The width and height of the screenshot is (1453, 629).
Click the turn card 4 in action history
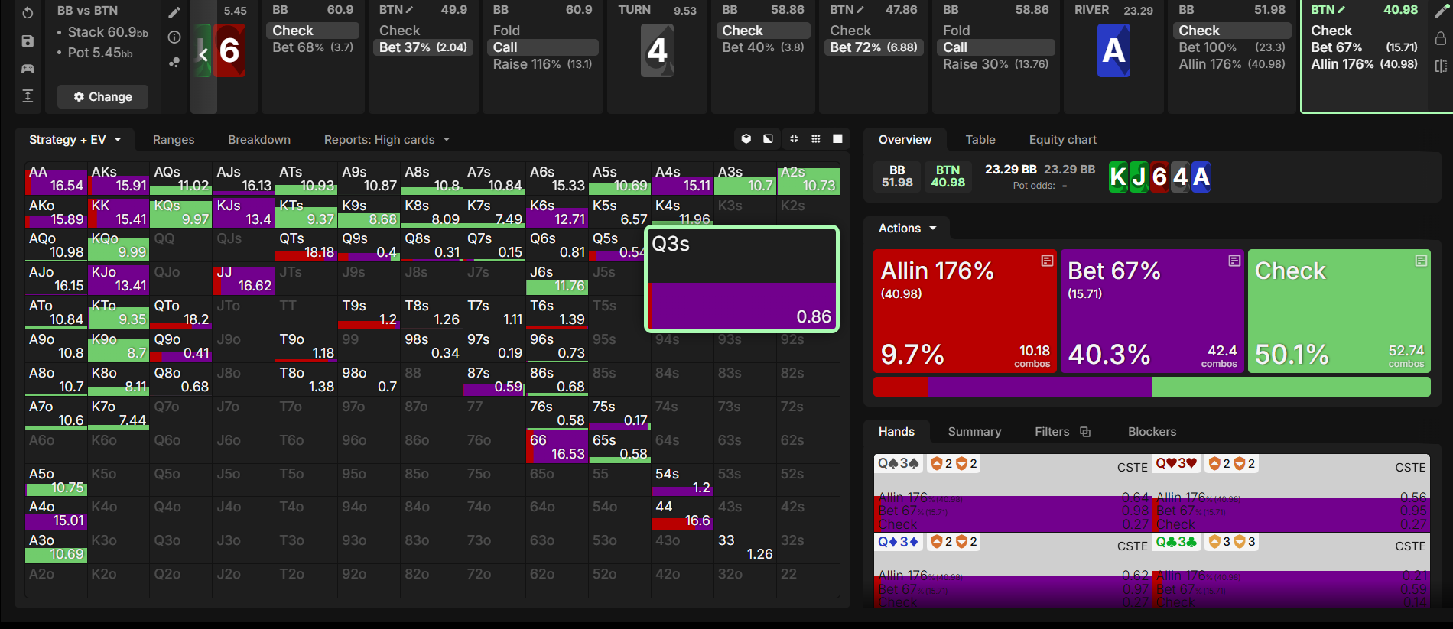click(x=657, y=50)
